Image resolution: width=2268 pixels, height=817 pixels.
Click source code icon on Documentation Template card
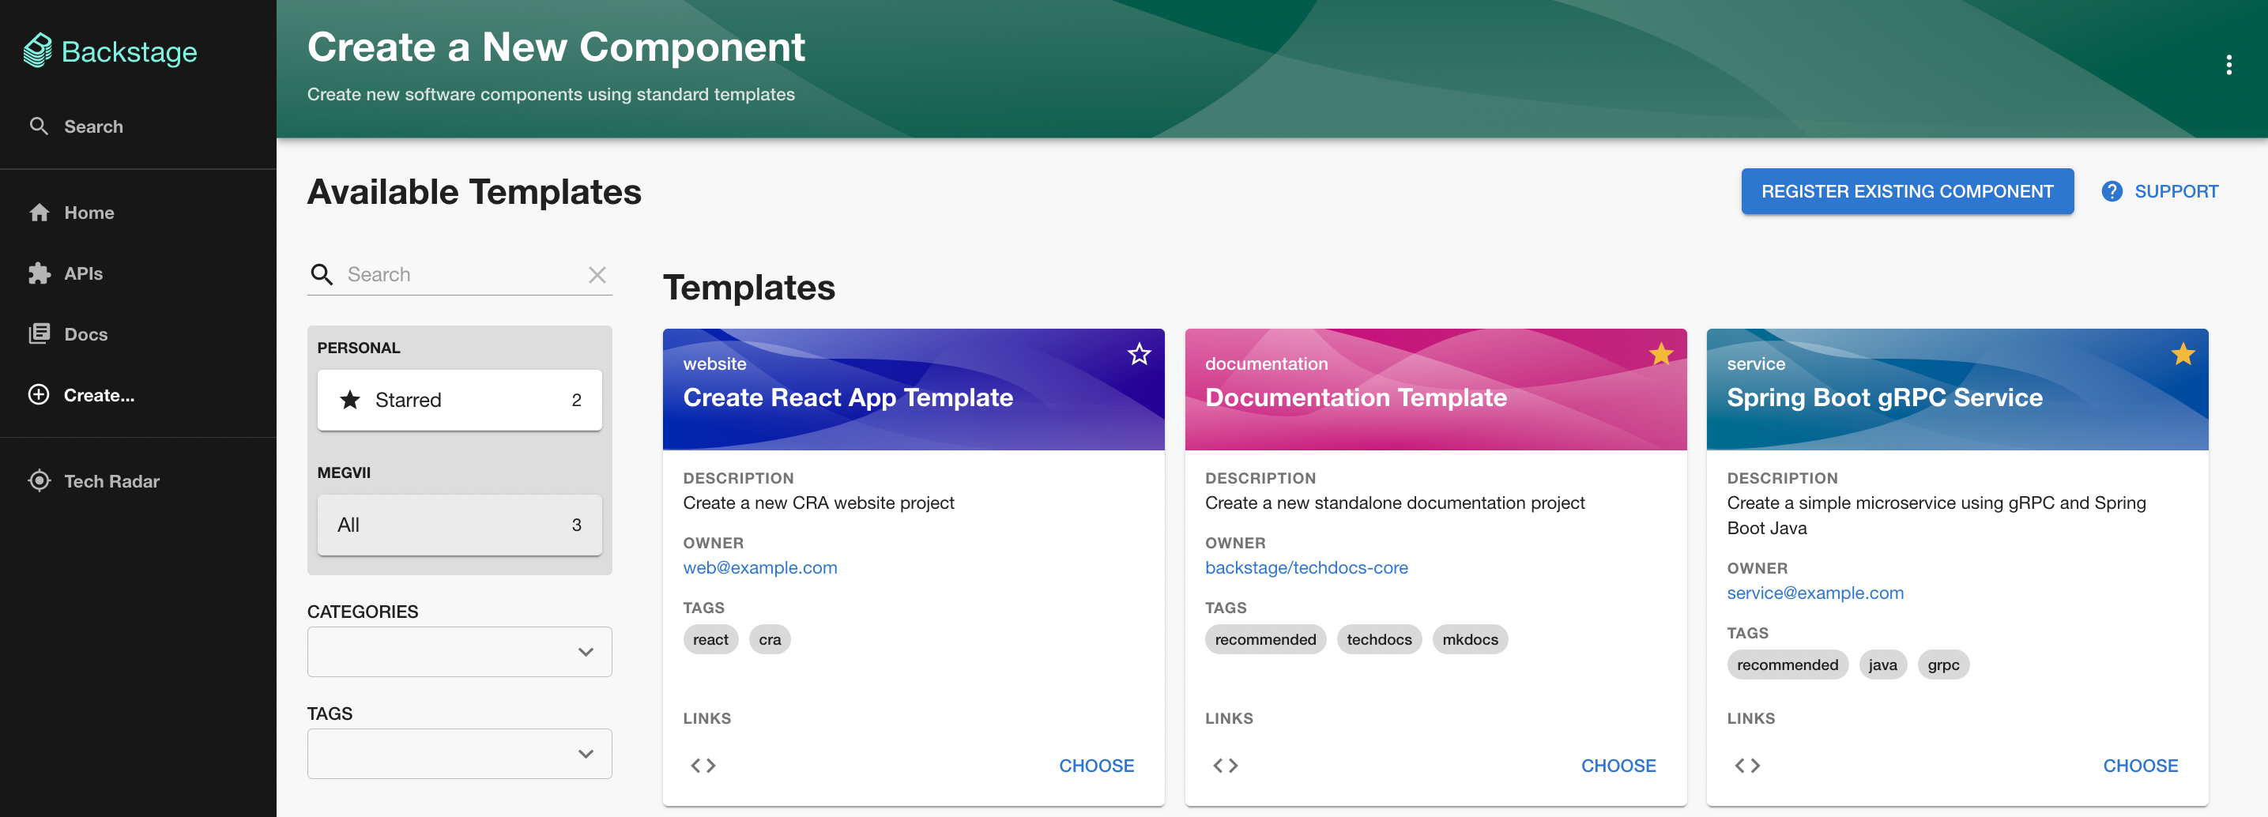point(1225,765)
